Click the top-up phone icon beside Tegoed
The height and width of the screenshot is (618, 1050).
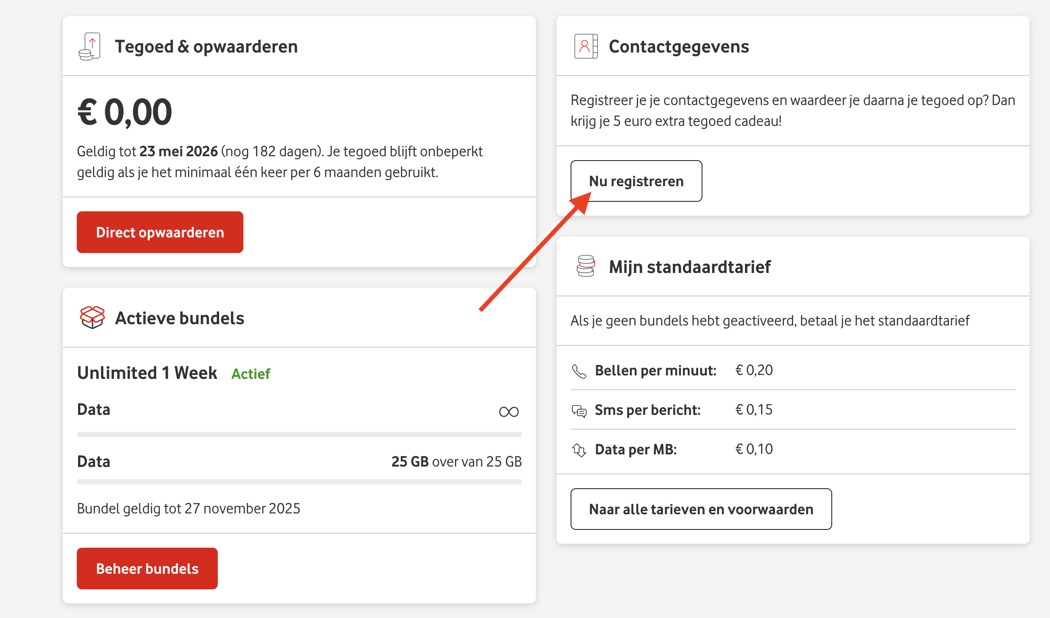[90, 46]
